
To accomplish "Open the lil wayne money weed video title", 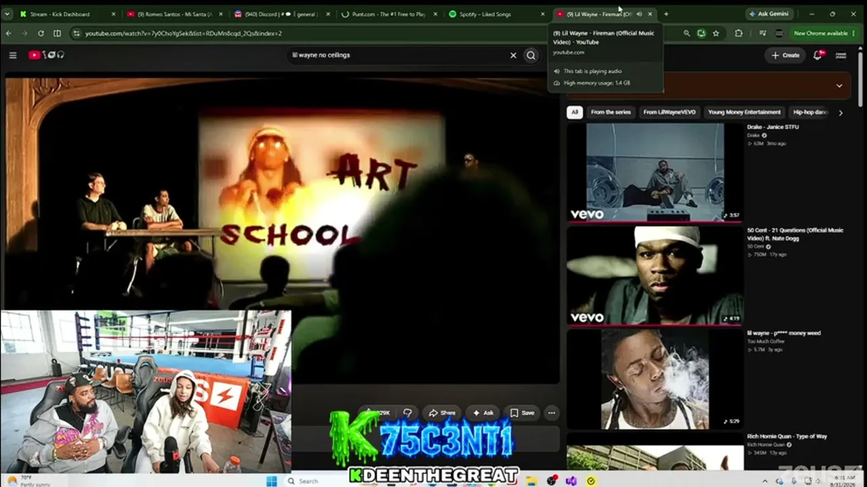I will point(784,333).
